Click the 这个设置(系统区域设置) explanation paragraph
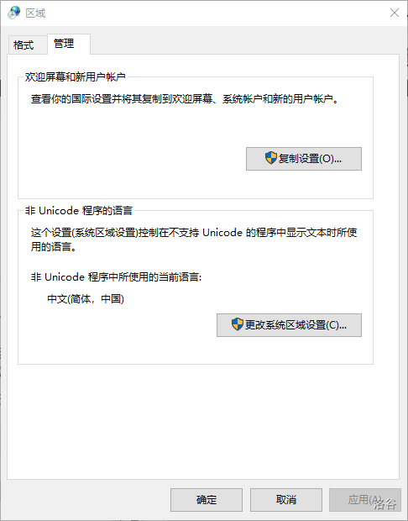 (x=194, y=239)
